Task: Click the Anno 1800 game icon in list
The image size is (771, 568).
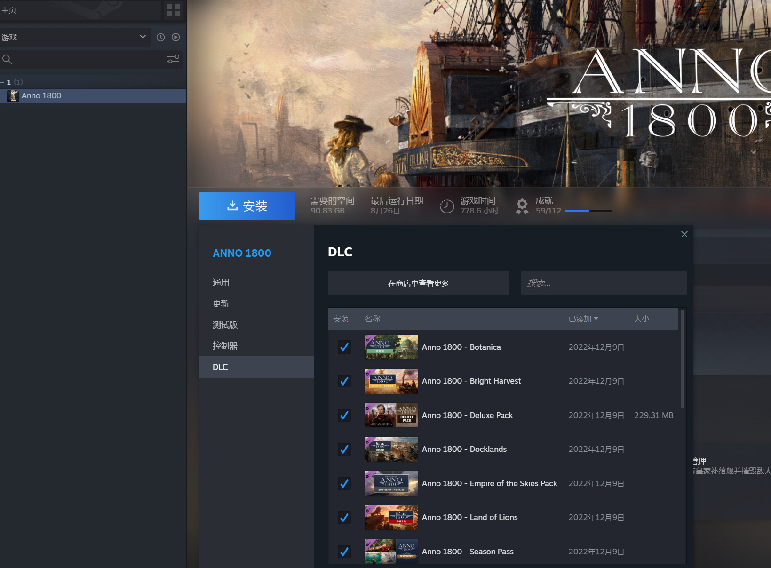Action: 13,96
